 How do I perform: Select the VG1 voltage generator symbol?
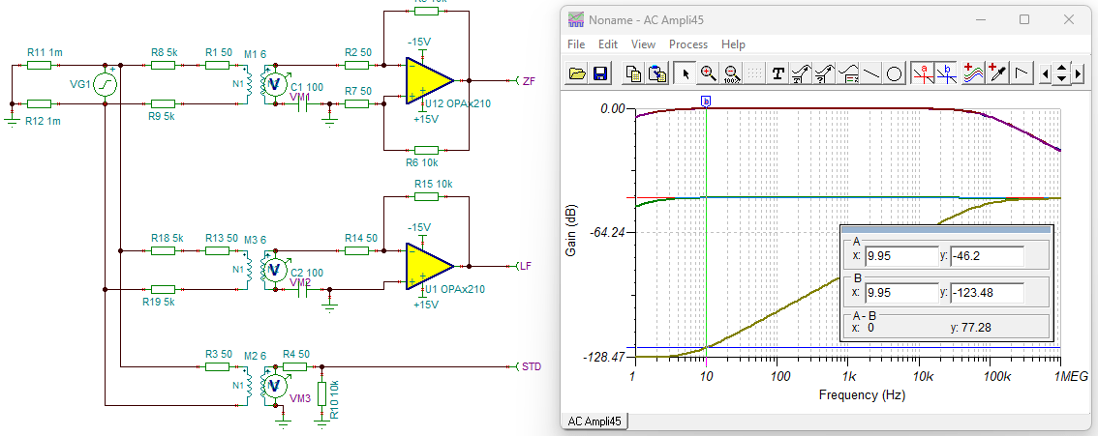click(x=105, y=84)
